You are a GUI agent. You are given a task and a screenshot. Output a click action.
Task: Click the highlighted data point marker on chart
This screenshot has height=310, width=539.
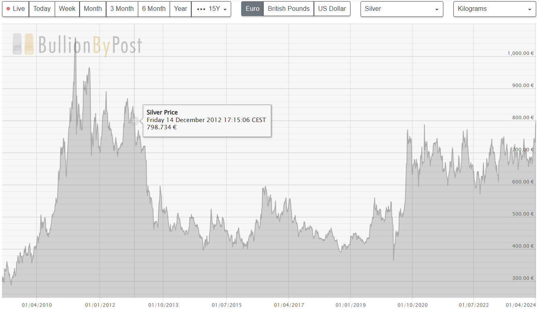(x=134, y=120)
